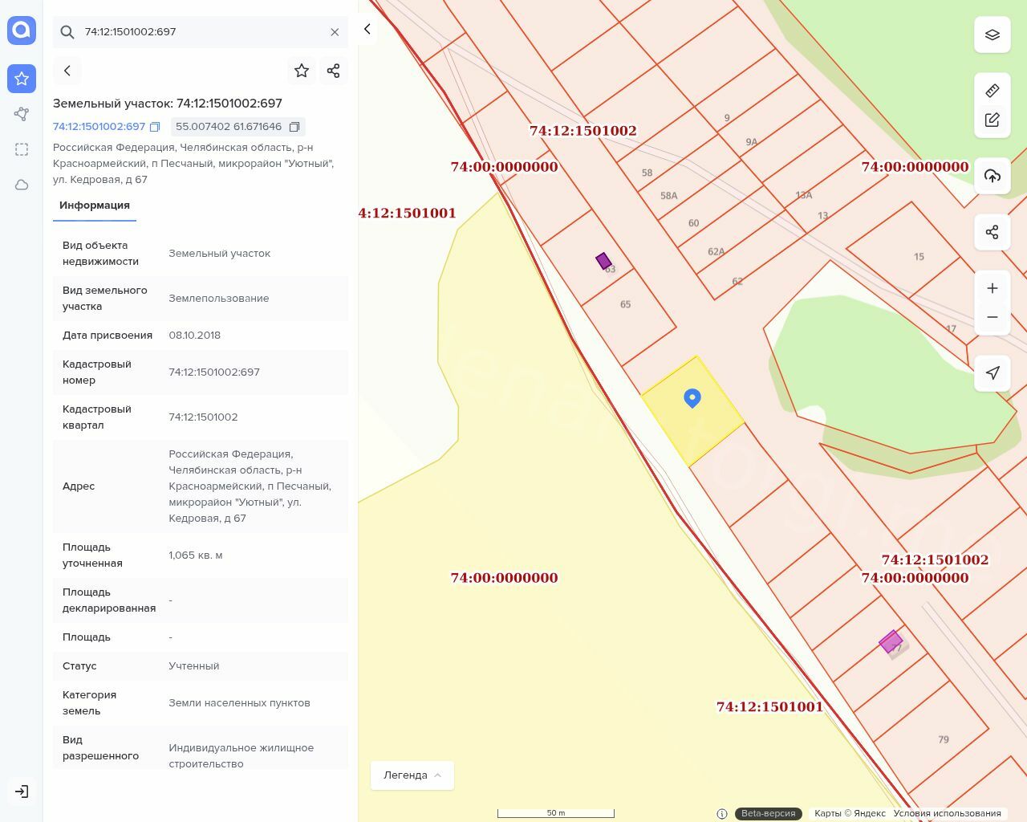Clear the search query with X

click(335, 32)
